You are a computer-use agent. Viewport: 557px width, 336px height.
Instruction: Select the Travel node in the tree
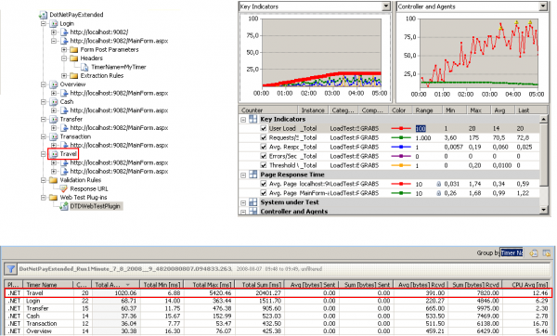68,154
